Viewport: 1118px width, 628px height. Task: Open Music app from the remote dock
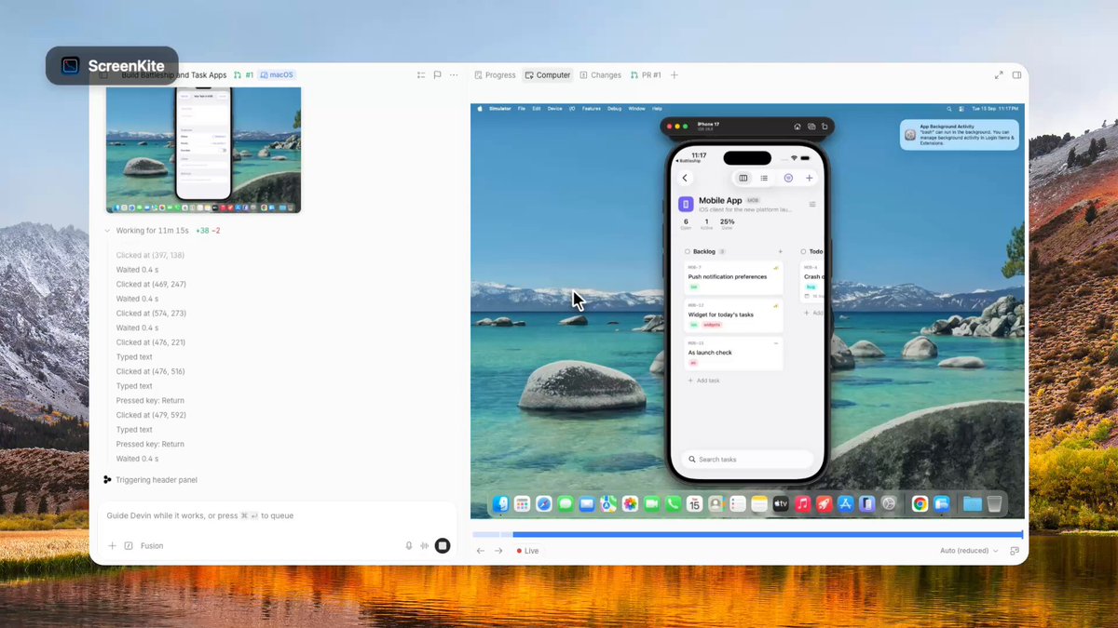[802, 503]
